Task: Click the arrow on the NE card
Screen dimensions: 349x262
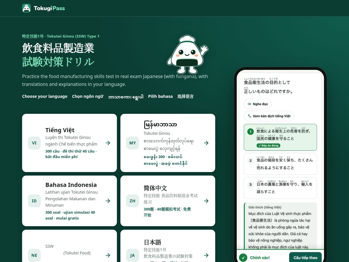Action: [108, 255]
